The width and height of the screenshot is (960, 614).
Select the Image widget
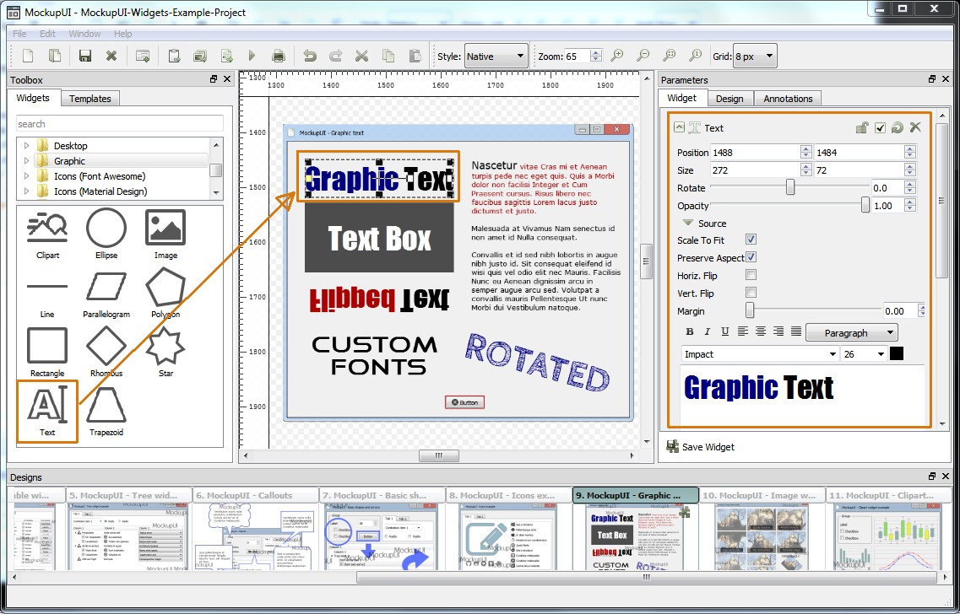point(165,234)
